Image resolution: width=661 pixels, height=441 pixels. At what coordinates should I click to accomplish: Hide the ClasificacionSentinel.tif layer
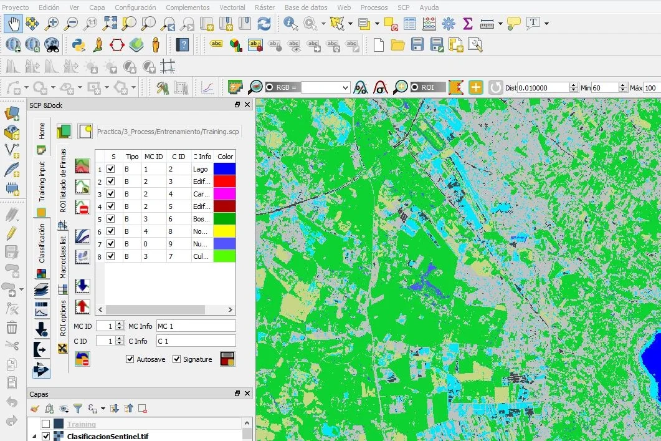point(46,437)
